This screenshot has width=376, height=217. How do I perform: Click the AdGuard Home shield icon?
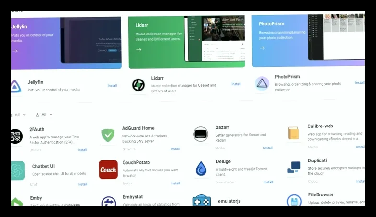click(x=108, y=135)
